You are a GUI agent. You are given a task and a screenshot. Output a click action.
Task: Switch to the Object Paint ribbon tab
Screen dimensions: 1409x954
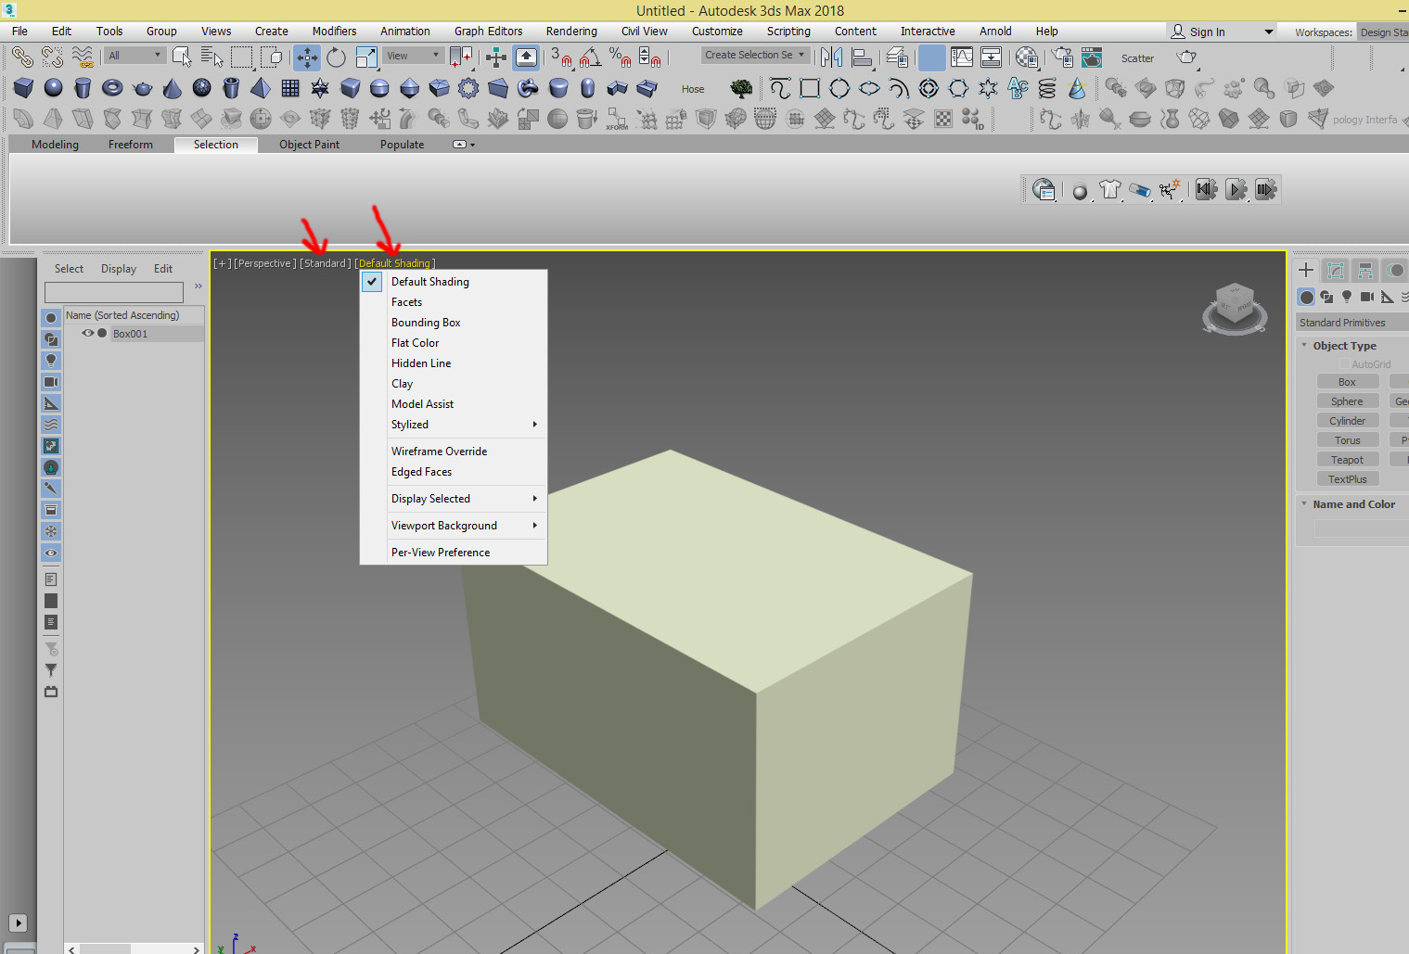coord(309,145)
